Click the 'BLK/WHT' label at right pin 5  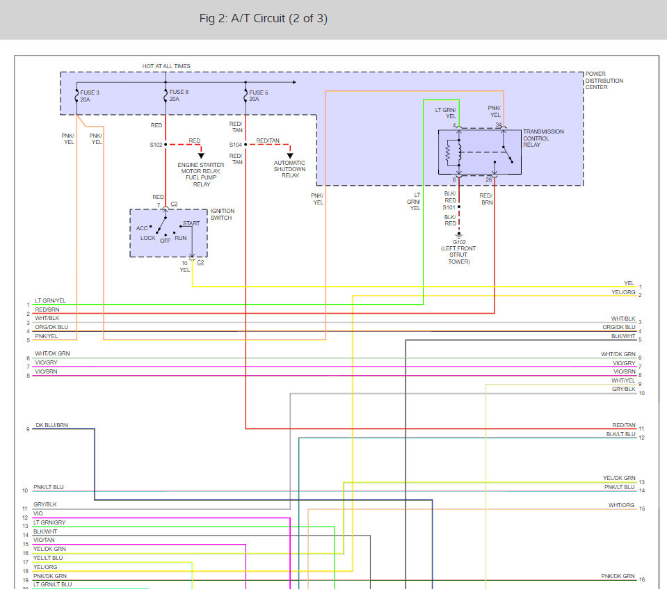(623, 336)
